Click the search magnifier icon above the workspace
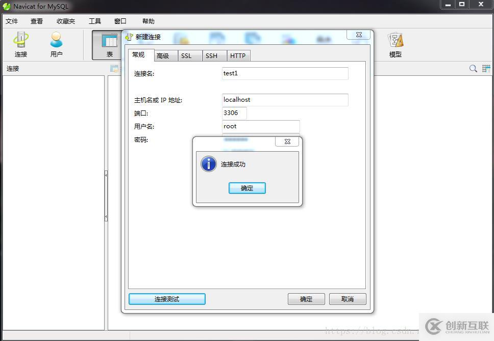 coord(473,68)
